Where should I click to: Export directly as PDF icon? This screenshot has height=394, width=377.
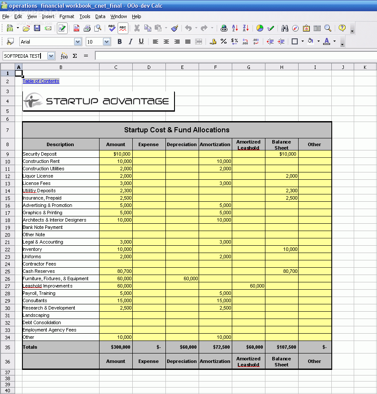(76, 28)
